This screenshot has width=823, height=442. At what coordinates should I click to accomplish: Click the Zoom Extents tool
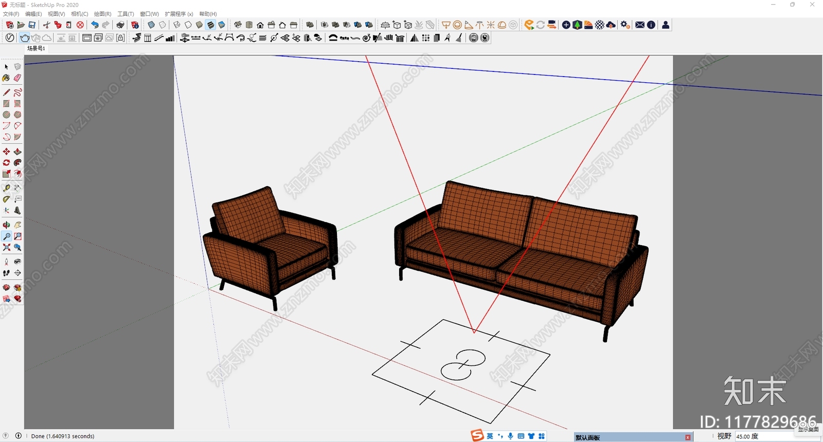point(6,247)
